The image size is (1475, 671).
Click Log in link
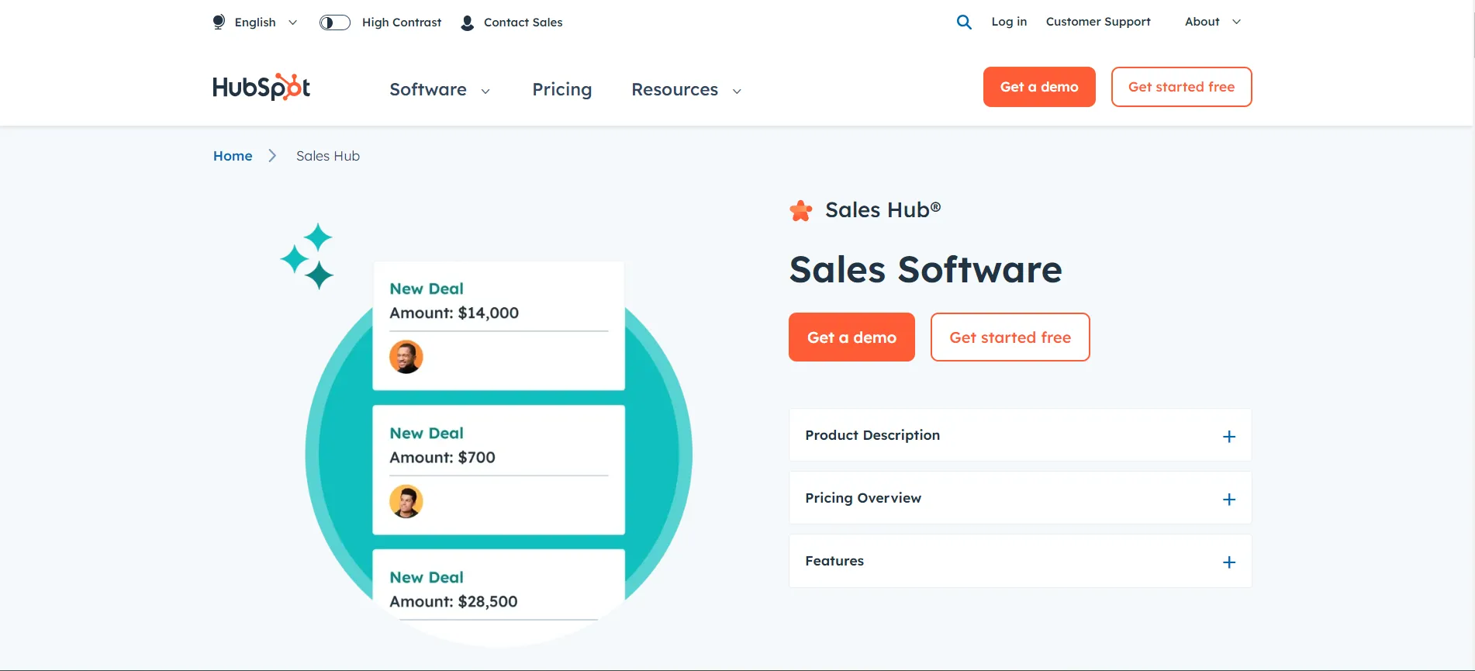click(x=1009, y=22)
